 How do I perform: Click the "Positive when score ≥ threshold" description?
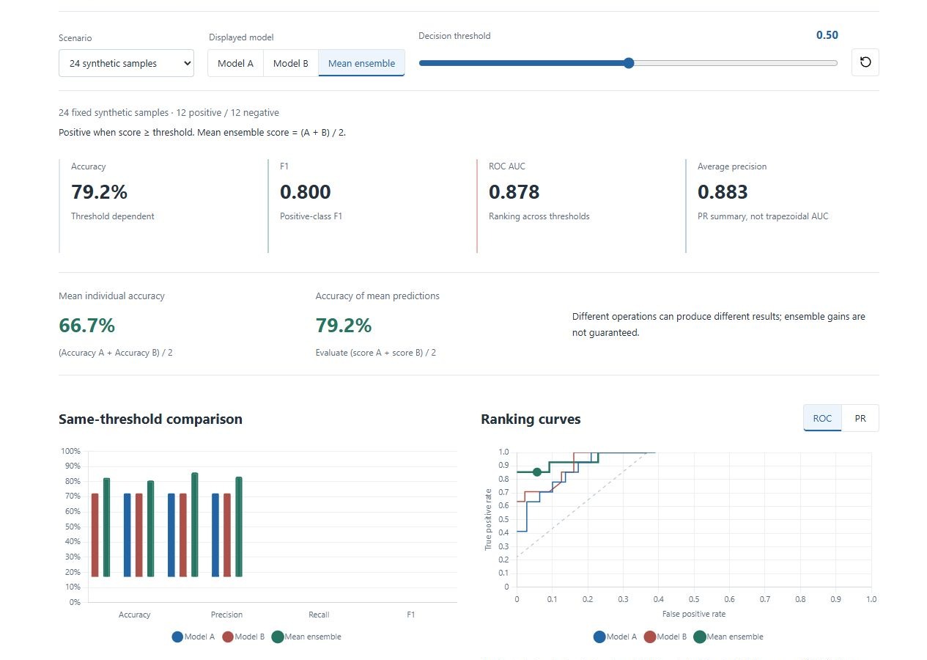202,133
